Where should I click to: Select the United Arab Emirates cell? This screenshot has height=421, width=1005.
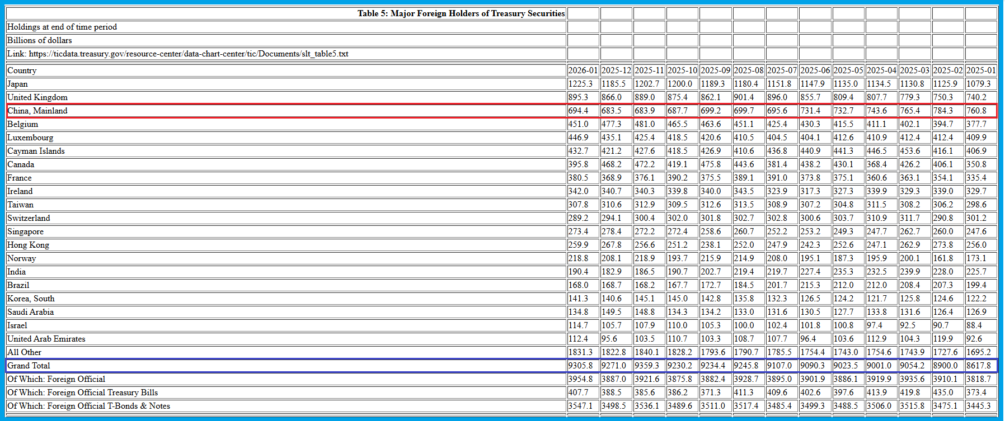[46, 339]
